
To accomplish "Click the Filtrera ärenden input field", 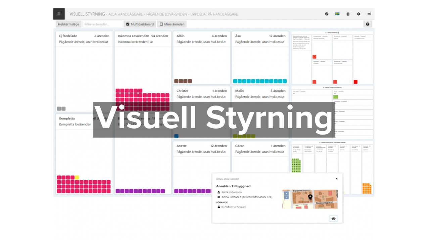I will pyautogui.click(x=103, y=24).
